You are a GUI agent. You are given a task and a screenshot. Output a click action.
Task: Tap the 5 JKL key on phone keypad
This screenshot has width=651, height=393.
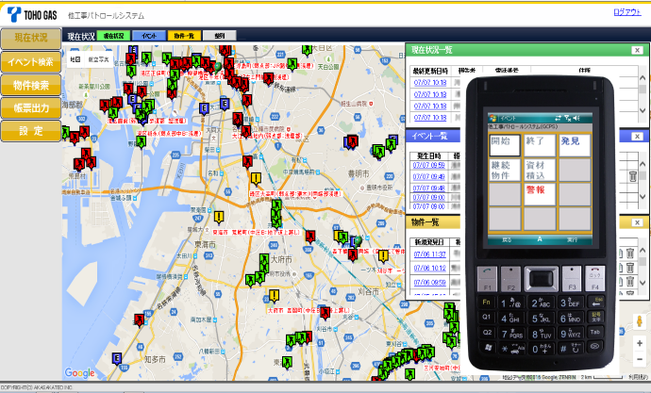pyautogui.click(x=541, y=319)
